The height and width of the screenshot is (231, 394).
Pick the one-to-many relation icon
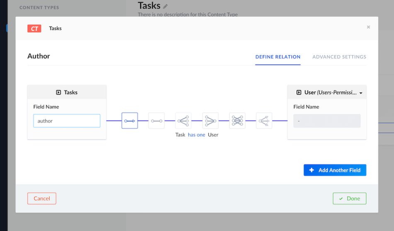point(183,121)
